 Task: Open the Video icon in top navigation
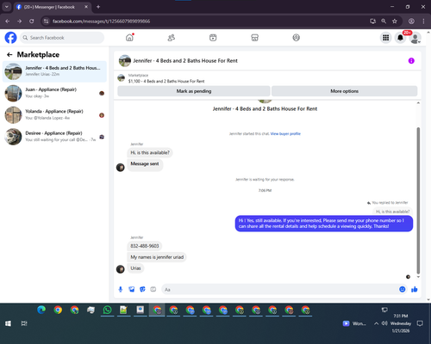[213, 38]
